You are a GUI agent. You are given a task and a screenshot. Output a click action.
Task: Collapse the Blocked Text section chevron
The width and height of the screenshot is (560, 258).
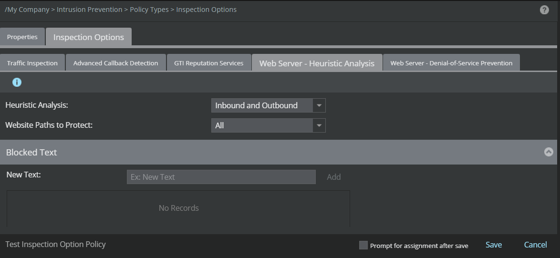549,152
